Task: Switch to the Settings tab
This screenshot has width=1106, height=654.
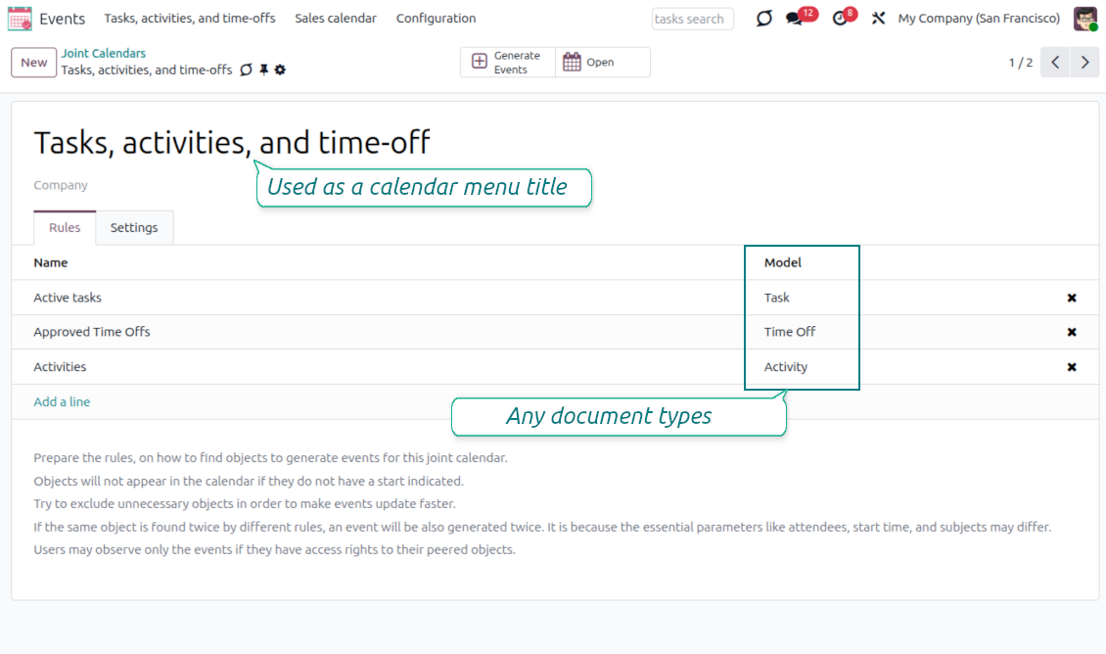Action: (134, 228)
